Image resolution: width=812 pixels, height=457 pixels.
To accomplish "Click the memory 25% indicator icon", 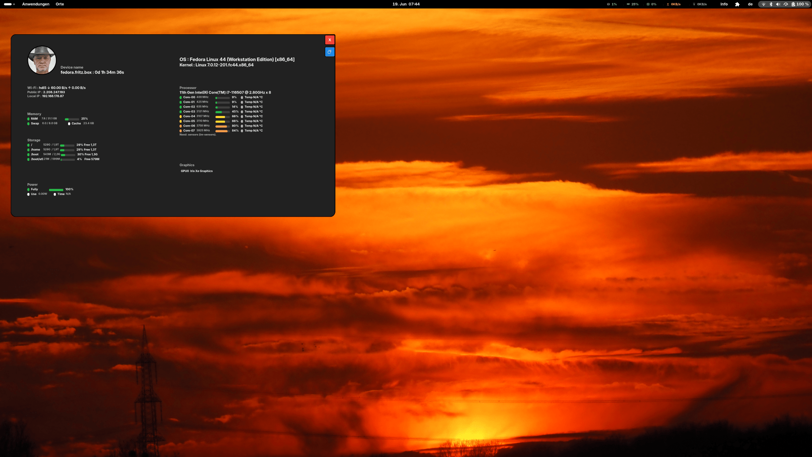I will pos(628,4).
